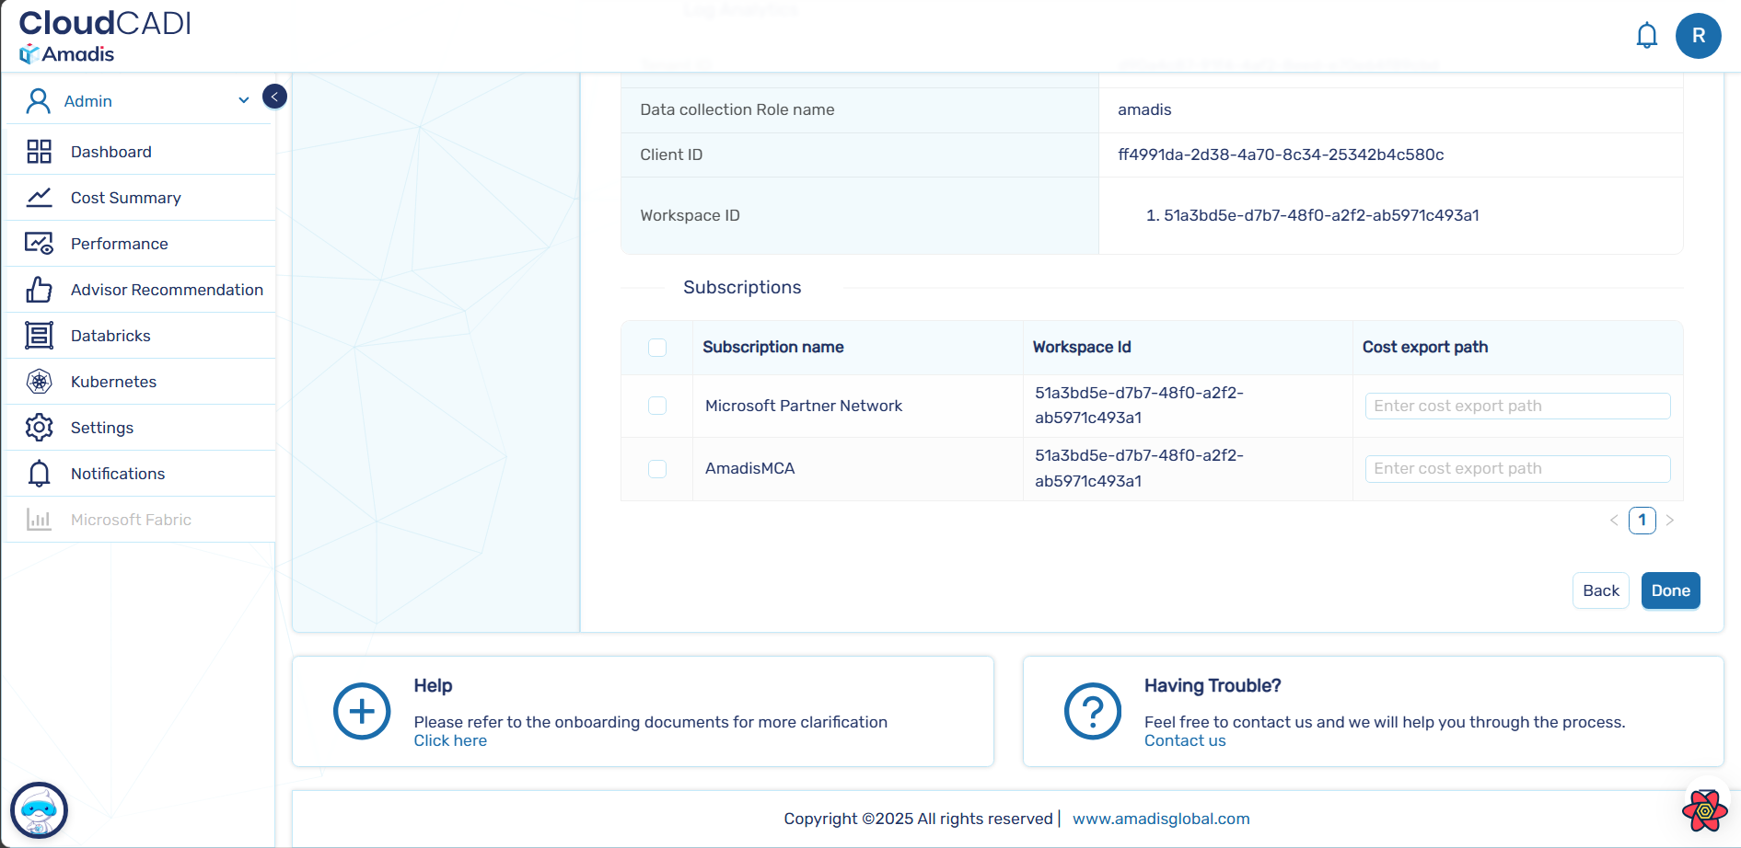This screenshot has width=1741, height=848.
Task: Open the Settings menu item
Action: tap(101, 428)
